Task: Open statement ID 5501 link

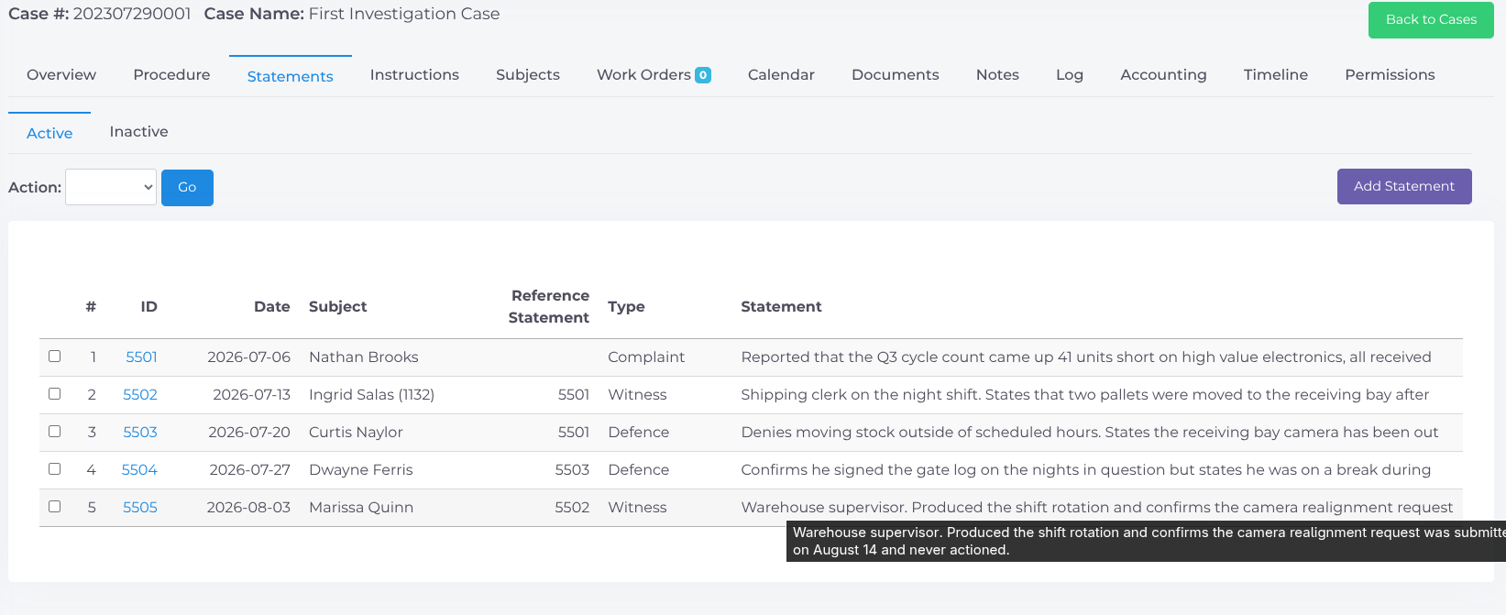Action: (x=141, y=357)
